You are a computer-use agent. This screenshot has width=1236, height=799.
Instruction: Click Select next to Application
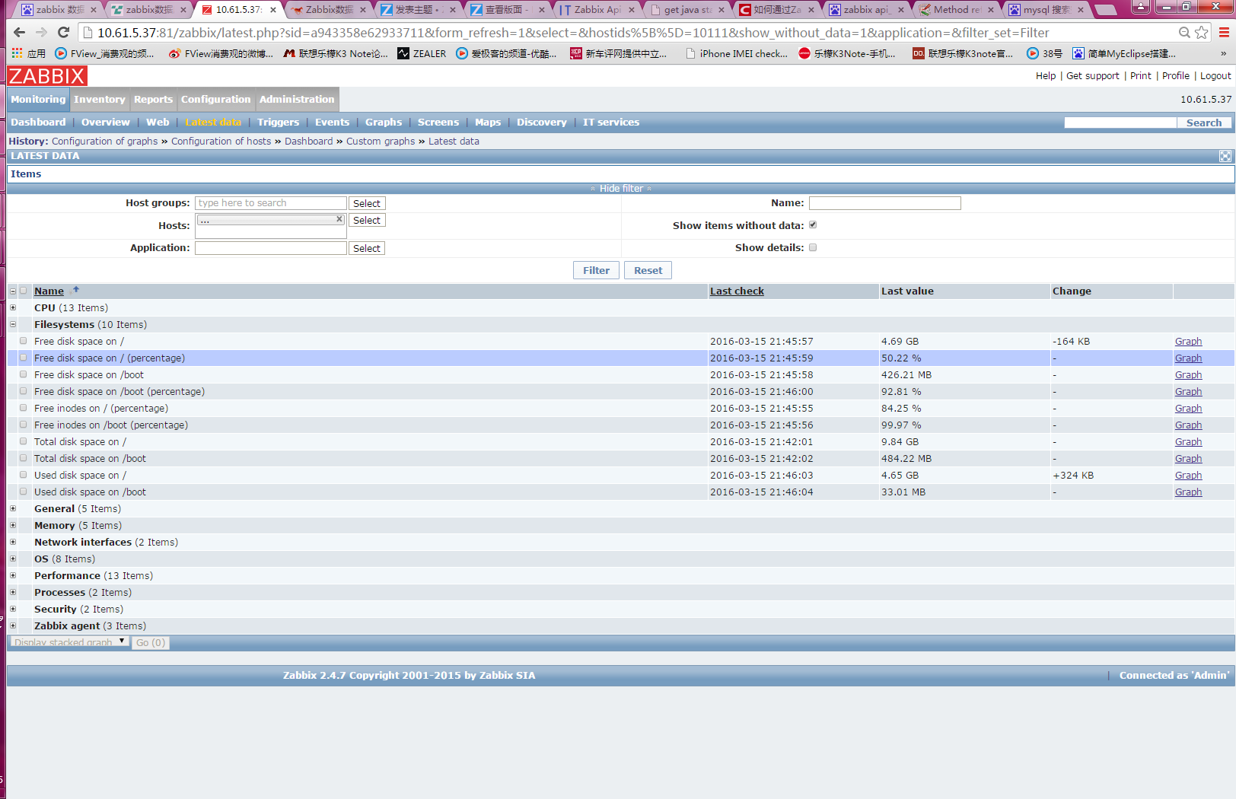(367, 248)
